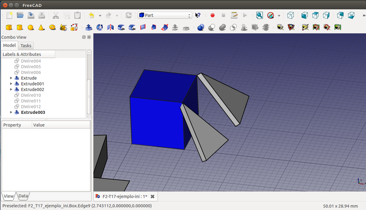Expand the Extrude tree item
This screenshot has width=366, height=210.
11,78
